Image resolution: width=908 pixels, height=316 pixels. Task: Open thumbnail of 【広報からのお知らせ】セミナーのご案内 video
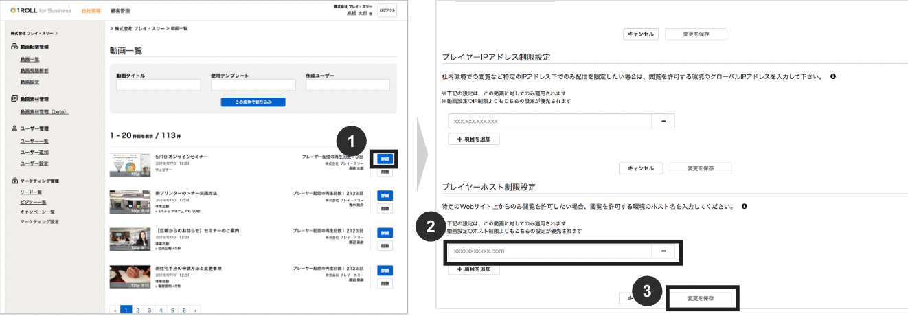(x=130, y=239)
